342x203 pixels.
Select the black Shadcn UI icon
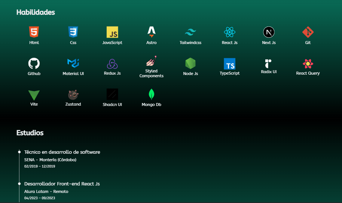(112, 94)
